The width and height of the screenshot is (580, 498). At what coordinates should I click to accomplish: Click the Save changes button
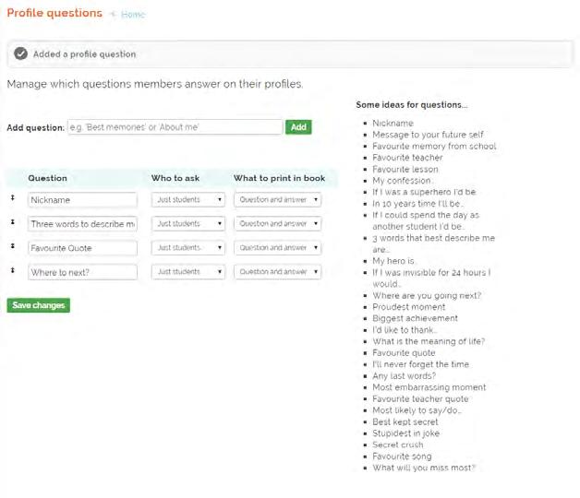tap(38, 305)
